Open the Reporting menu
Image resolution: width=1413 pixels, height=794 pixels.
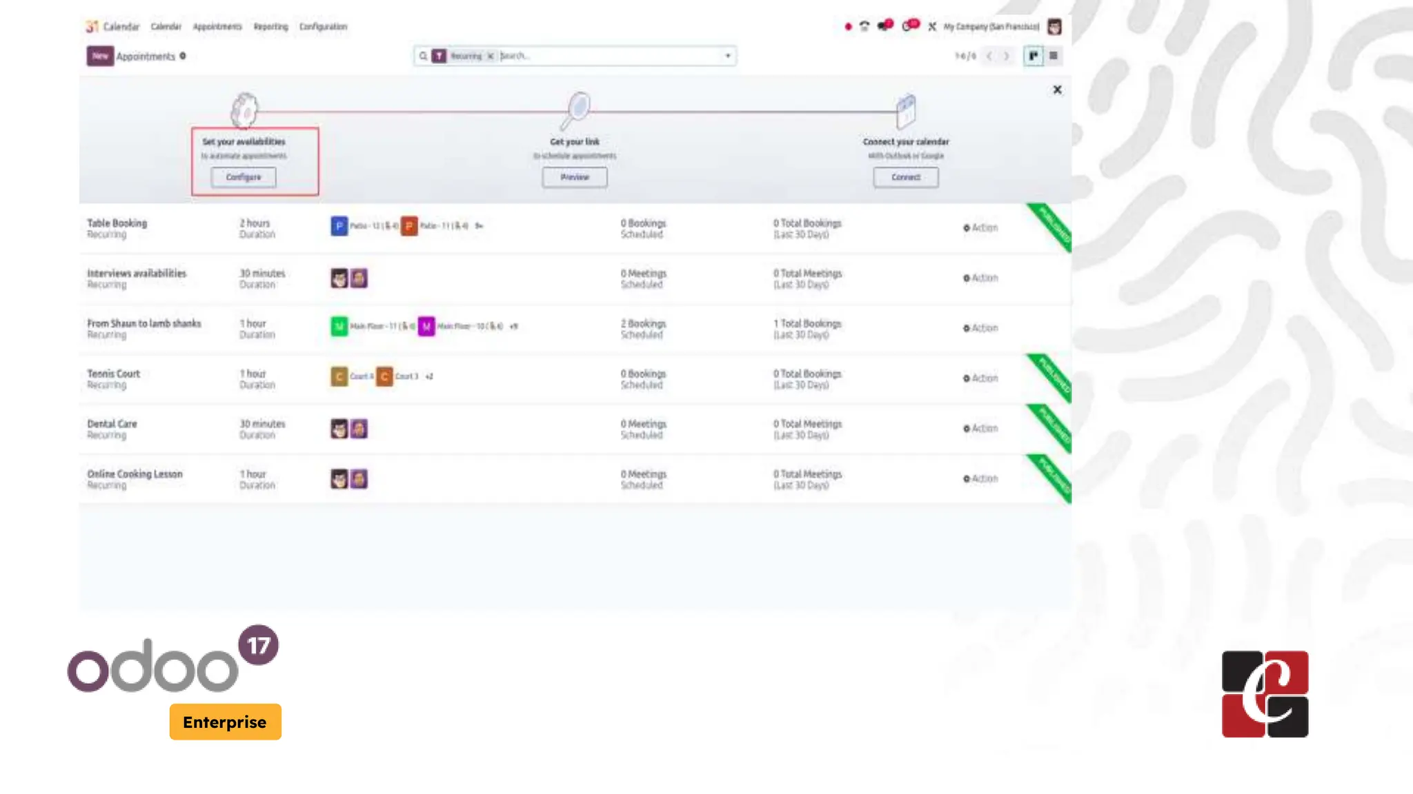[x=270, y=26]
